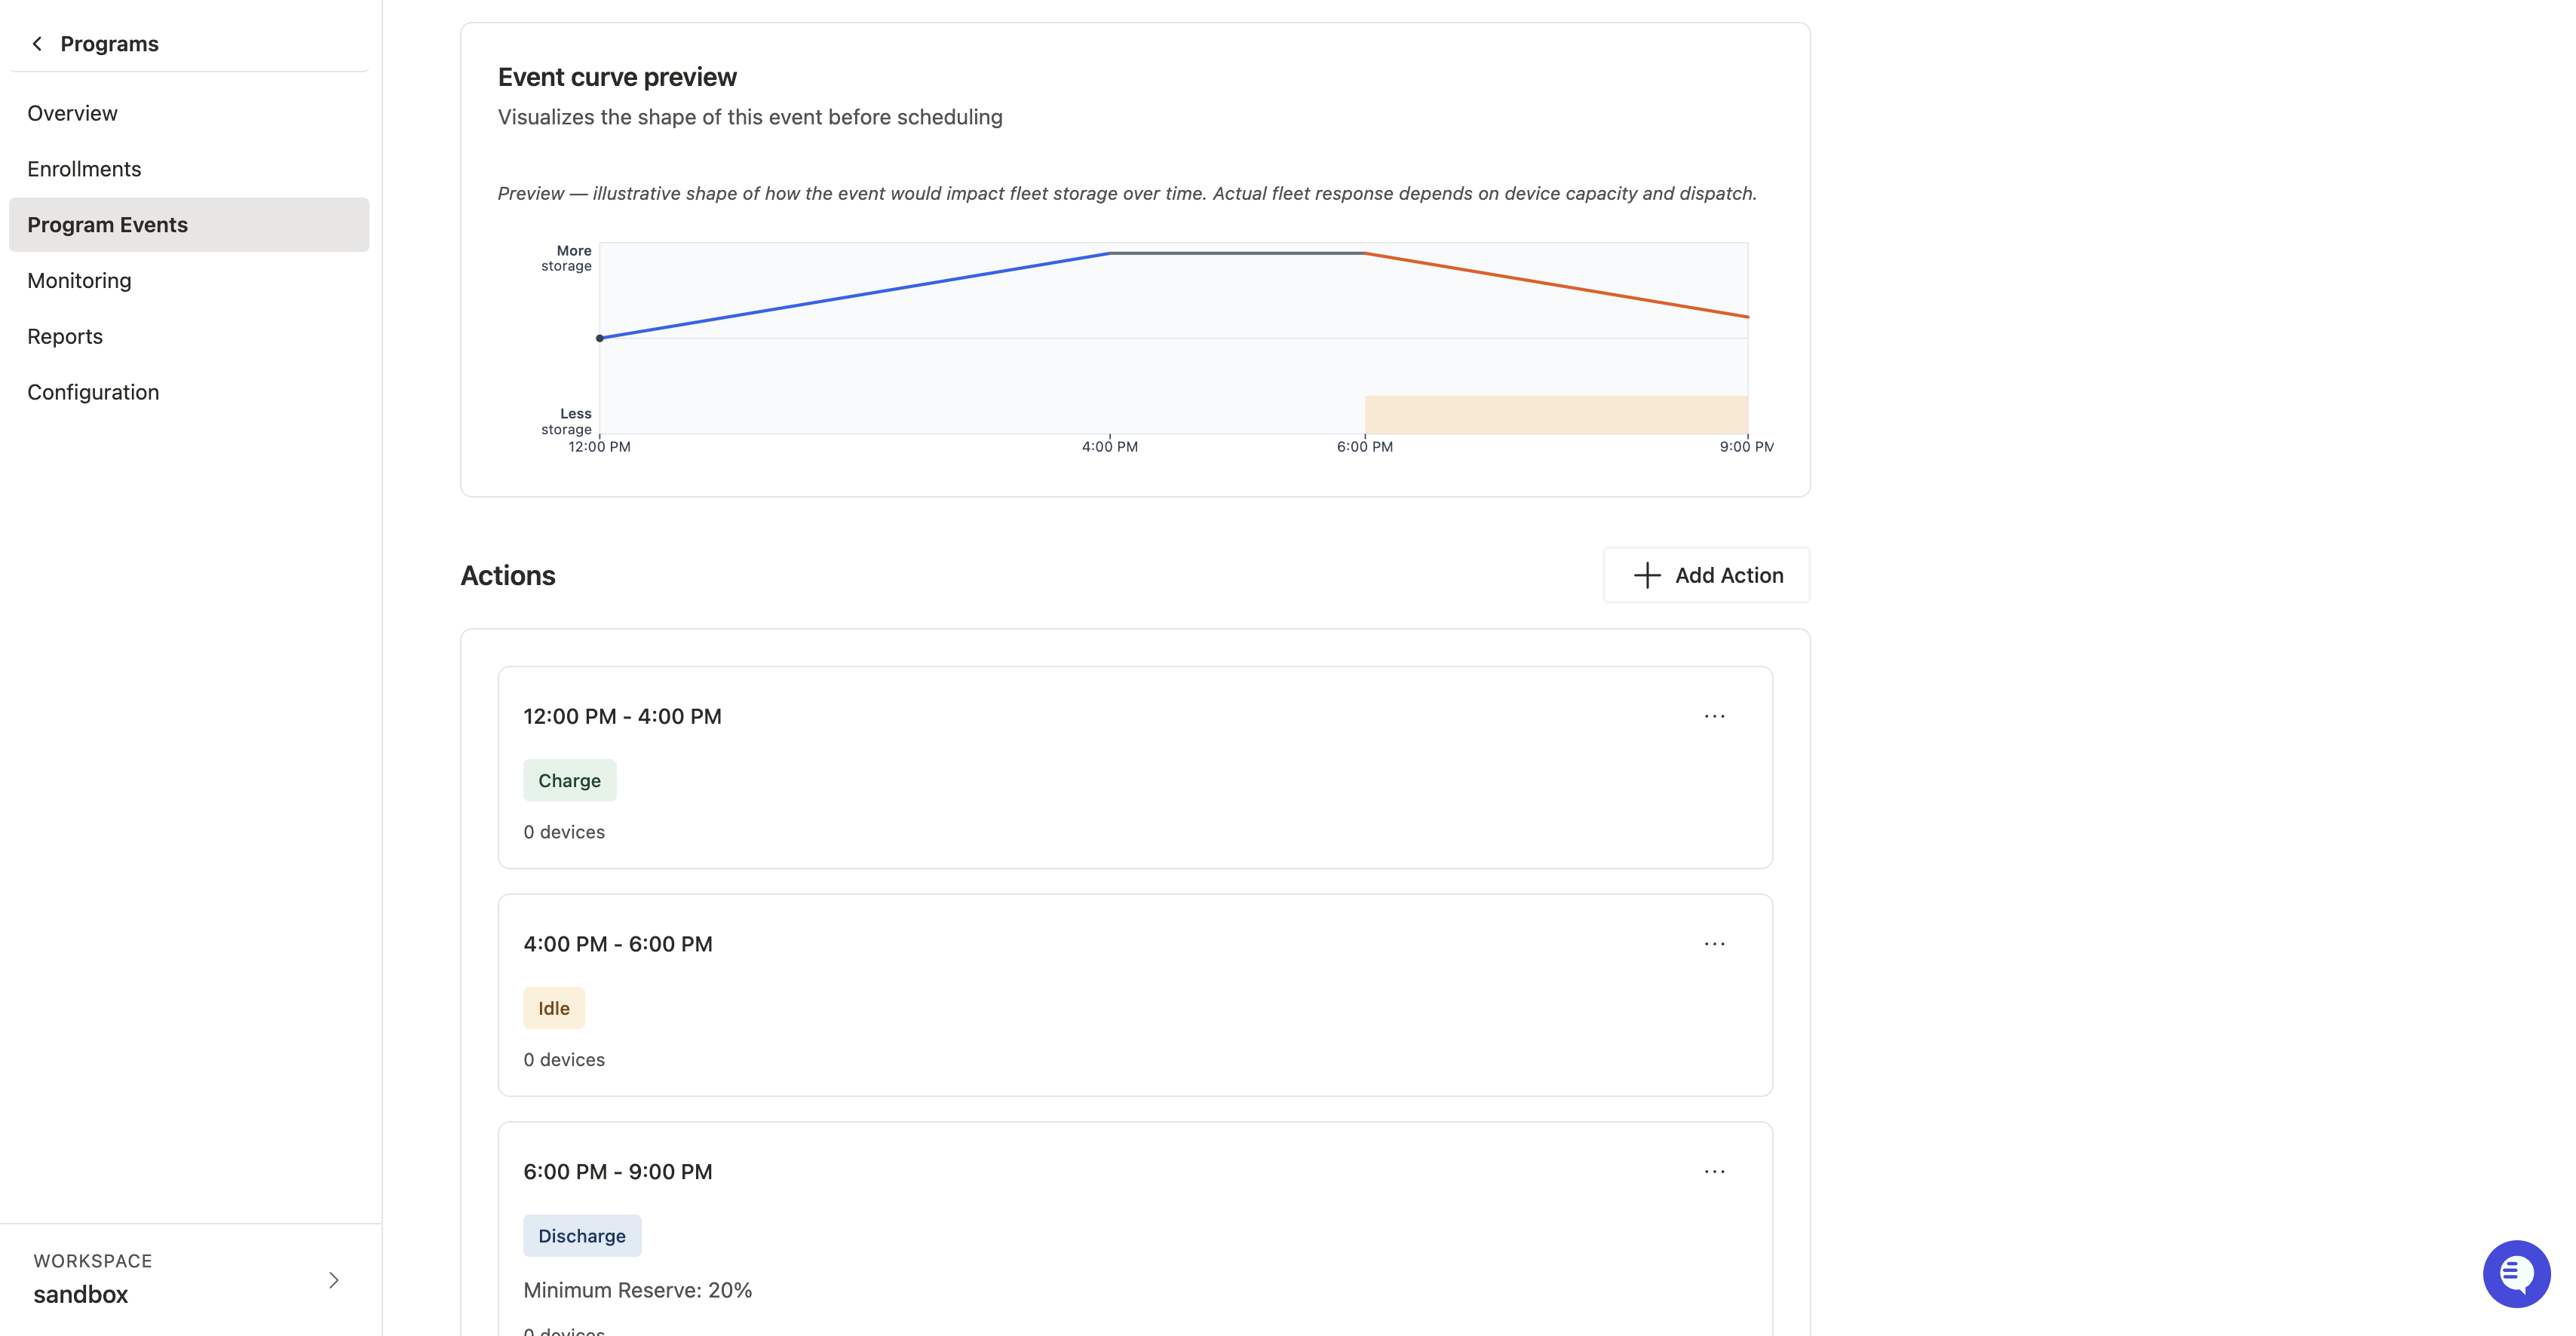Open more options for 6:00 PM - 9:00 PM action
The height and width of the screenshot is (1336, 2576).
click(x=1714, y=1171)
